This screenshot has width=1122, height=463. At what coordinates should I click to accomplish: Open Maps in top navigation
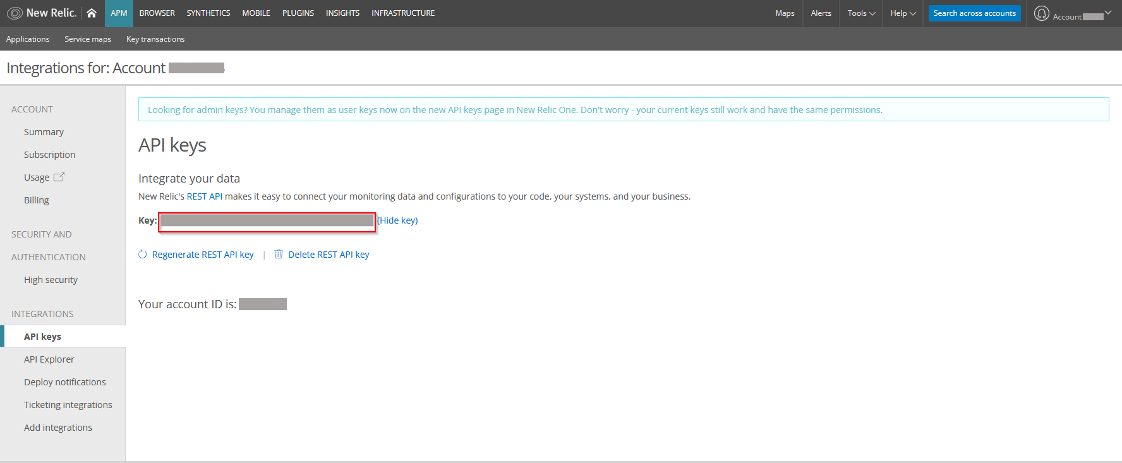click(785, 13)
